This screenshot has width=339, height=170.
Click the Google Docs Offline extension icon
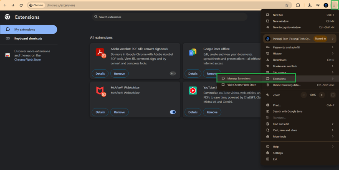[193, 52]
